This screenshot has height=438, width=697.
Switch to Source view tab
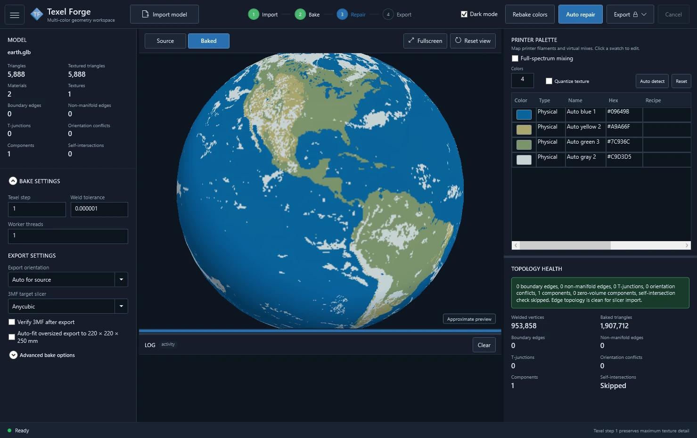pyautogui.click(x=165, y=41)
